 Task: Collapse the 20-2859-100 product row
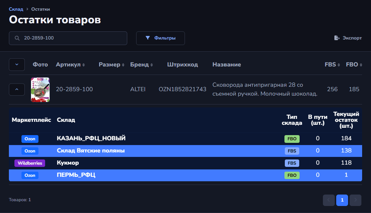point(17,89)
